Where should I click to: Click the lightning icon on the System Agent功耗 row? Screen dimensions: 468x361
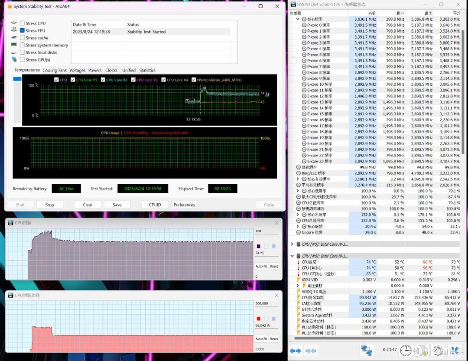299,315
